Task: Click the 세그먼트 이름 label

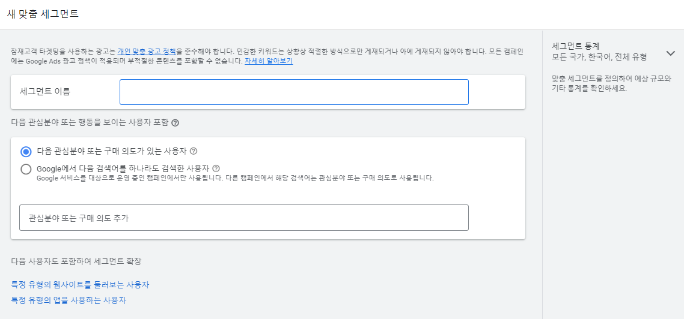Action: click(45, 91)
